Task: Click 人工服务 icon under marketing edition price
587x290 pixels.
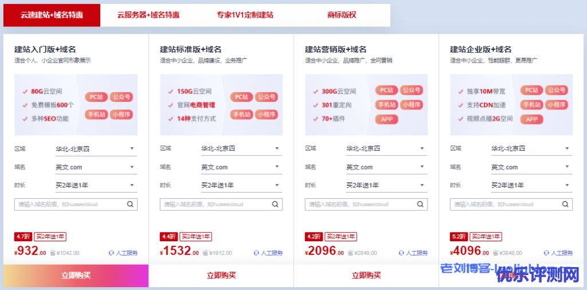Action: pyautogui.click(x=401, y=253)
